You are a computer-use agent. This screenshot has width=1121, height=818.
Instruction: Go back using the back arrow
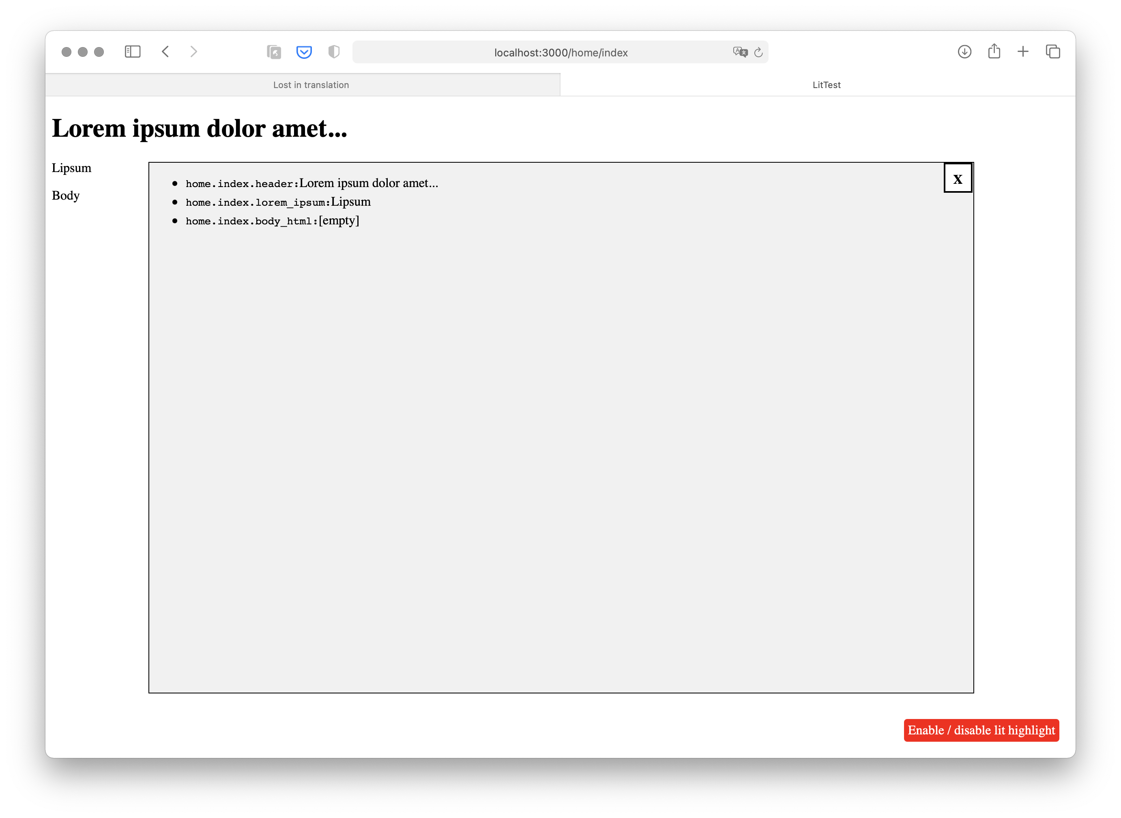coord(166,52)
